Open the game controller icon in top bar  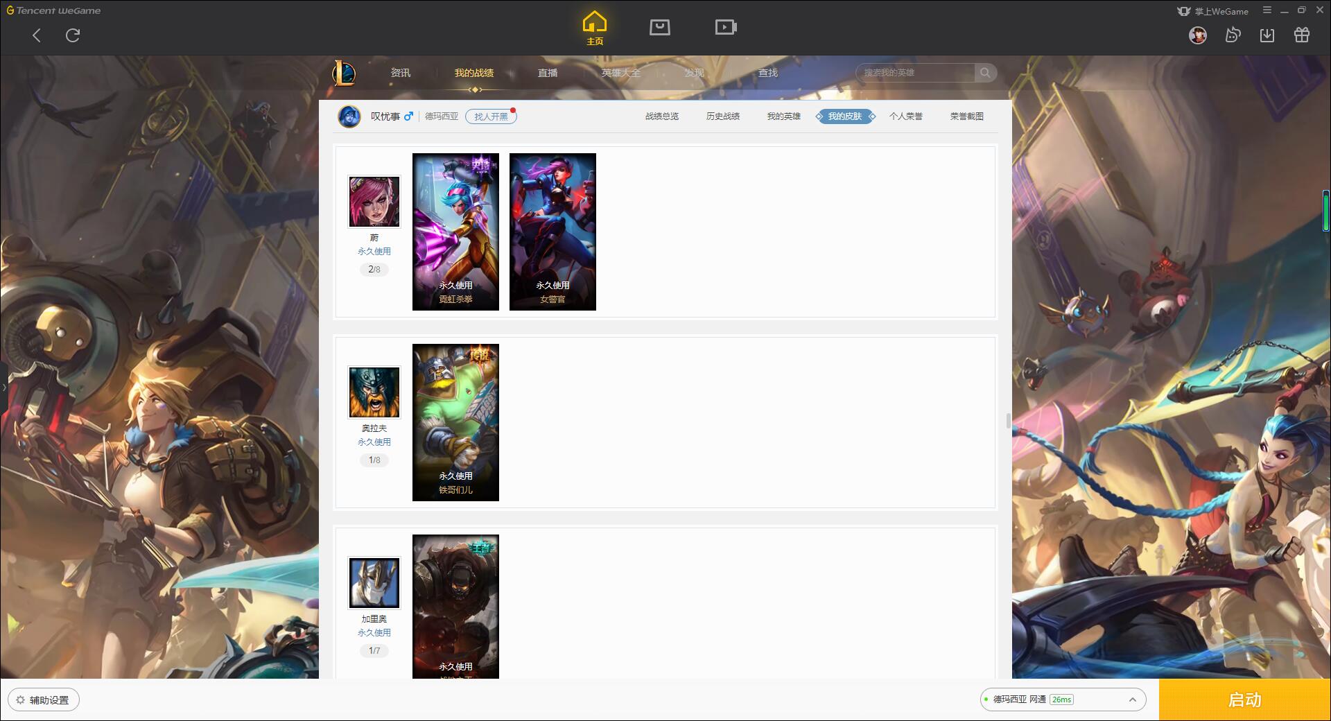(1233, 35)
